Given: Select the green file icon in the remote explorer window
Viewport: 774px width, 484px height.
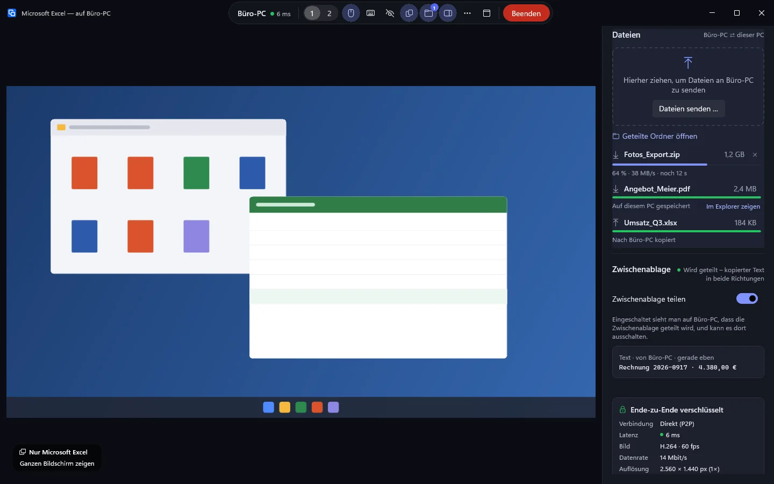Looking at the screenshot, I should [196, 173].
